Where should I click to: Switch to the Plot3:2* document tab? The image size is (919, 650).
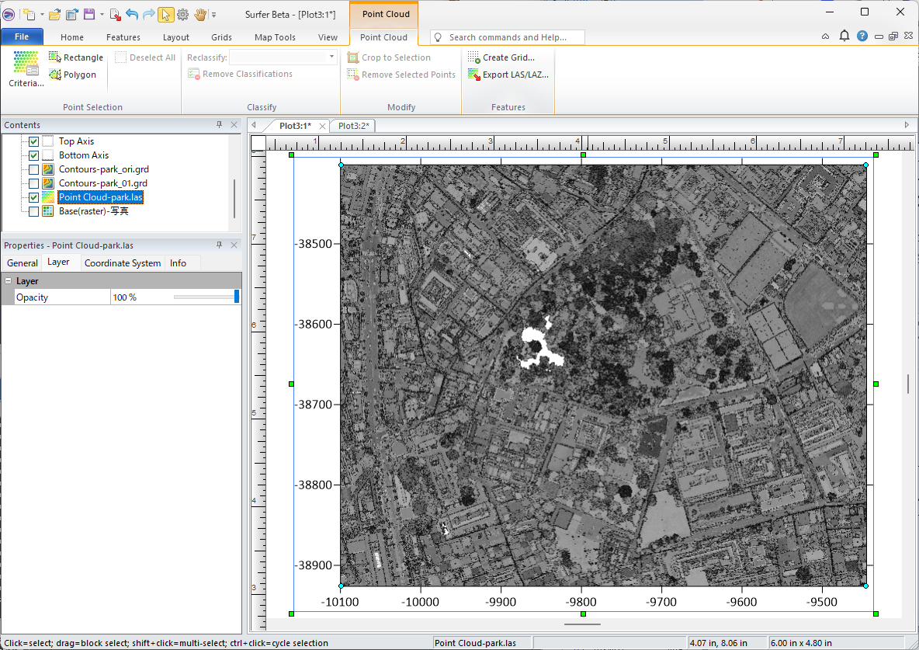click(x=354, y=126)
